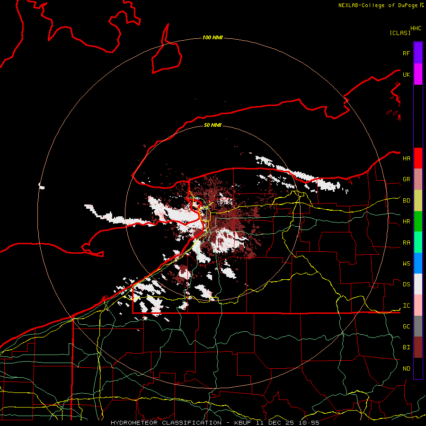The image size is (426, 426).
Task: Click the 'GC' legend label
Action: pos(406,327)
